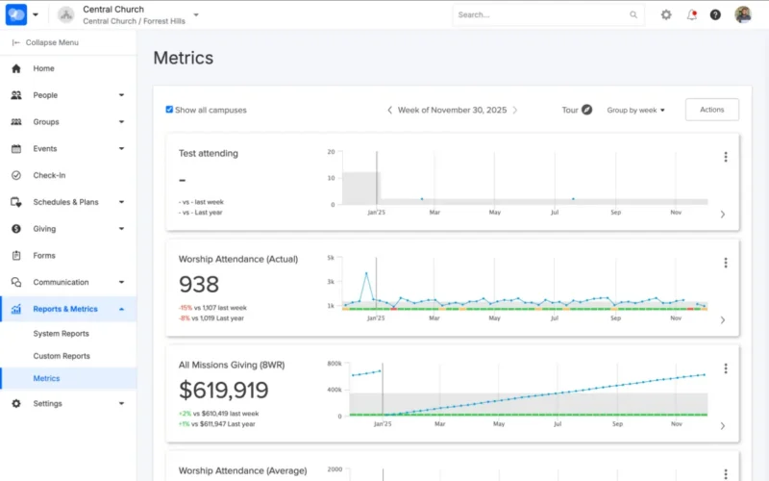The height and width of the screenshot is (481, 769).
Task: Click the Actions button
Action: pos(711,110)
